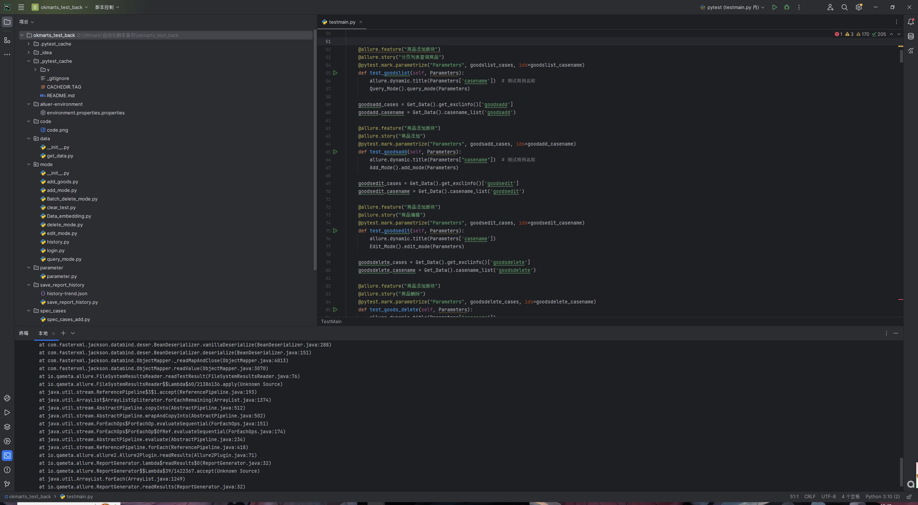
Task: Open SciView tool window icon
Action: pyautogui.click(x=911, y=51)
